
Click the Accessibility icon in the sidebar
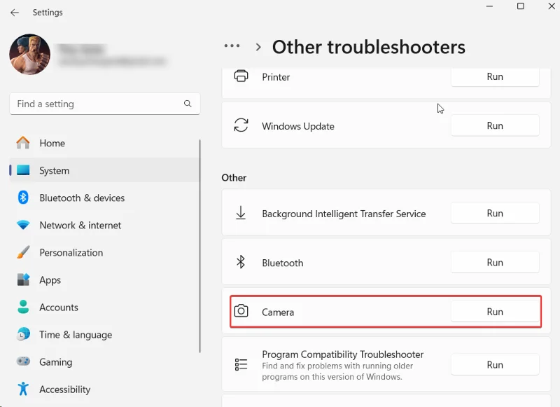pos(23,389)
